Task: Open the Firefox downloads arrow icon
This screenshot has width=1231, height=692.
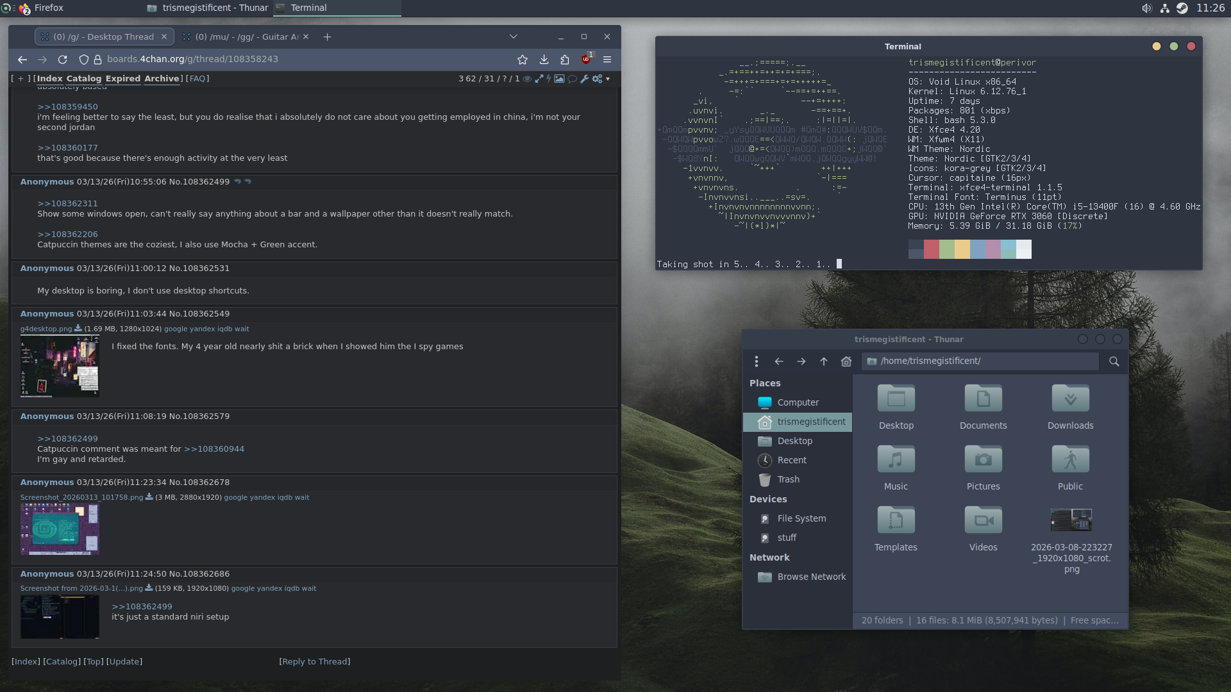Action: point(544,60)
